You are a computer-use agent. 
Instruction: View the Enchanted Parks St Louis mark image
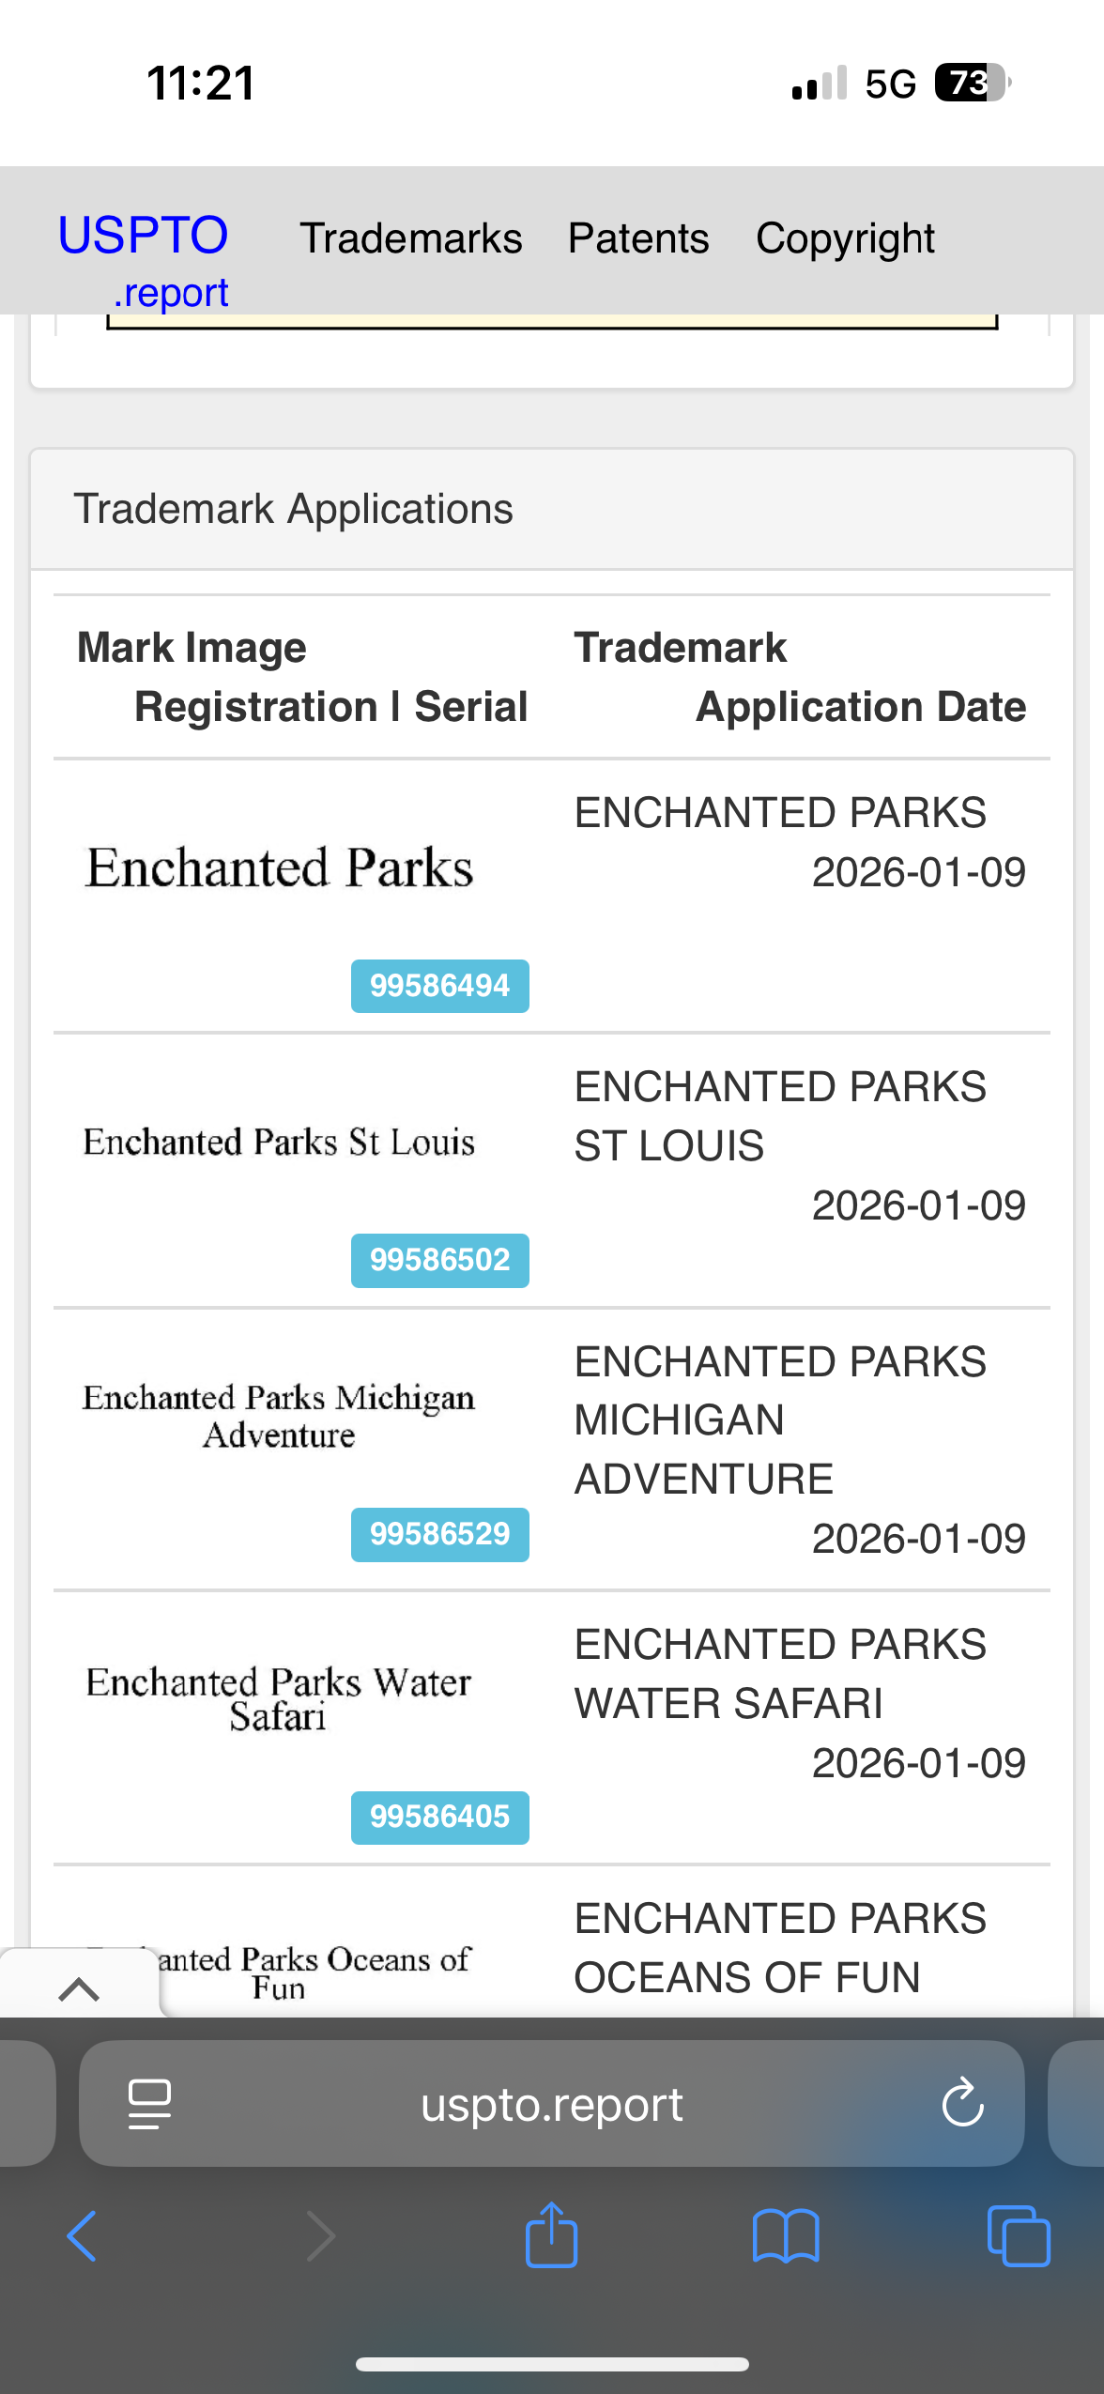coord(279,1142)
